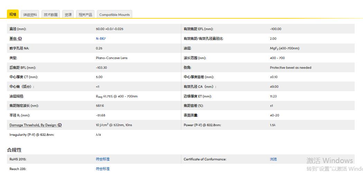Click design wavelength value 587.6
Image resolution: width=363 pixels, height=180 pixels.
tap(100, 106)
